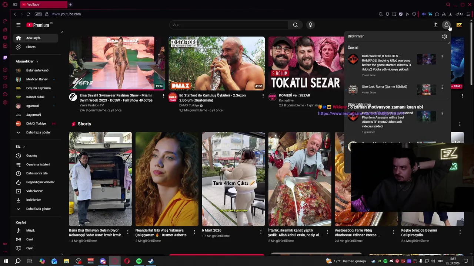This screenshot has height=266, width=474.
Task: Click the snapshot capture icon in toolbar
Action: click(394, 14)
